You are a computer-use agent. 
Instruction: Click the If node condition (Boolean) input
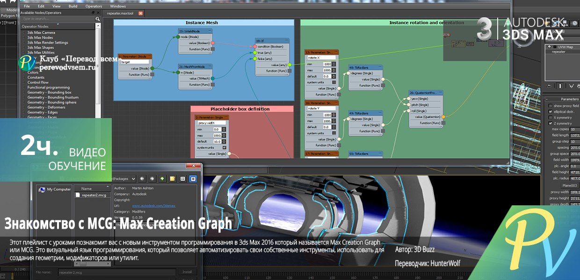pos(254,47)
